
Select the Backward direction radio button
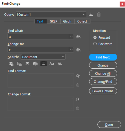(95, 44)
